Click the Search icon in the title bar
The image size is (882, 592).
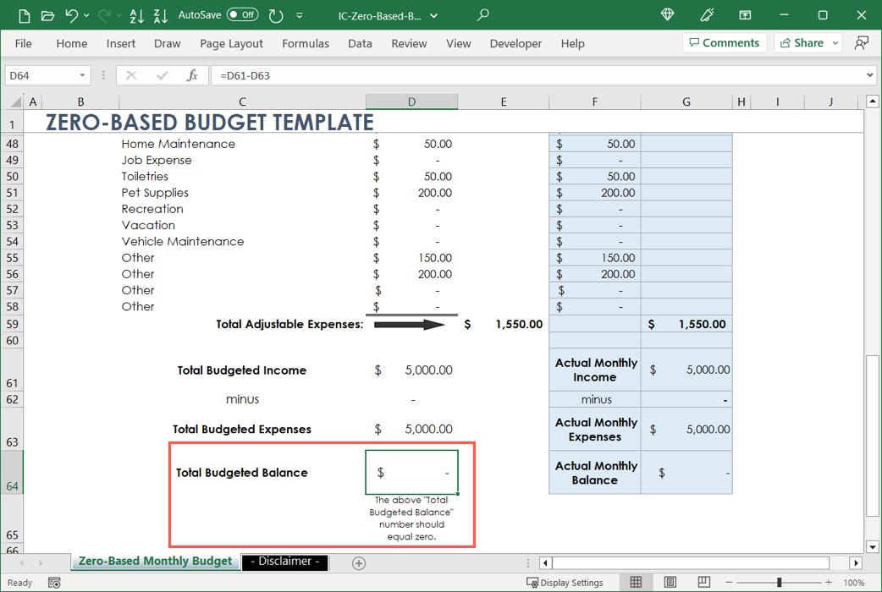click(x=482, y=15)
